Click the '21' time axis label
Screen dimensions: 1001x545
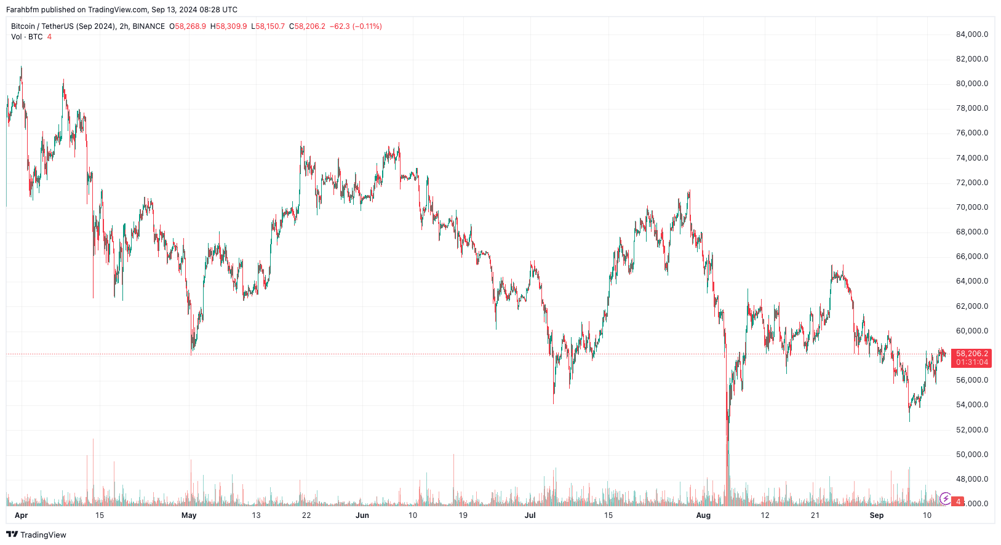[x=815, y=515]
